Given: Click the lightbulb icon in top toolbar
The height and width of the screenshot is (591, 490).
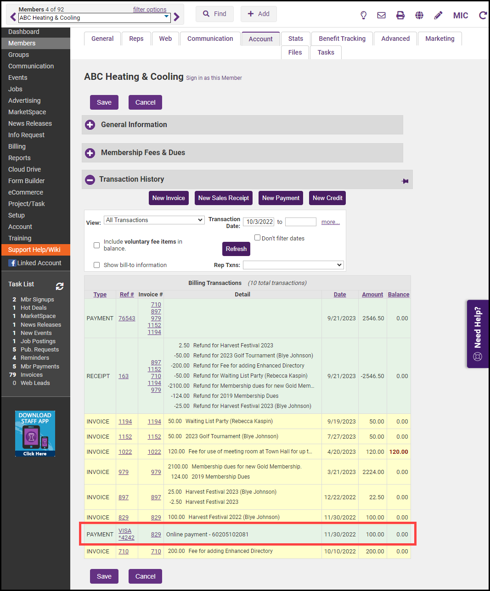Looking at the screenshot, I should click(363, 15).
